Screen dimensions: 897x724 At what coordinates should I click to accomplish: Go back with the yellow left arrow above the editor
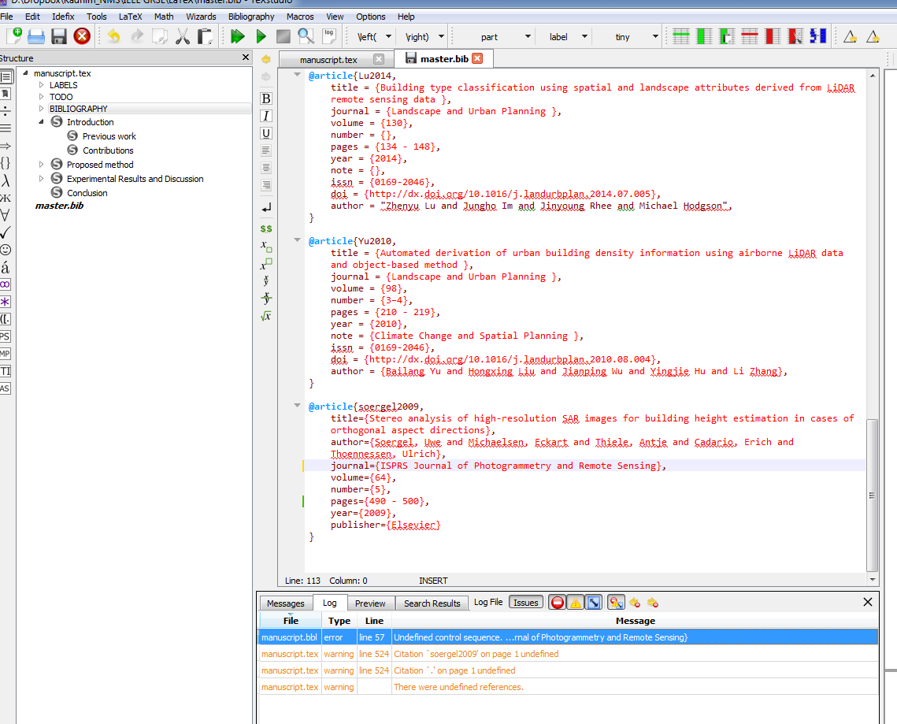coord(266,59)
